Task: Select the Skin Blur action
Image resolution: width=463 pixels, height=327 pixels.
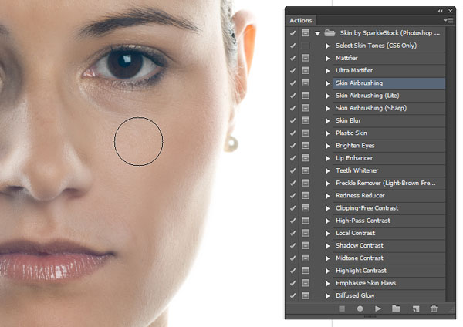Action: [389, 120]
